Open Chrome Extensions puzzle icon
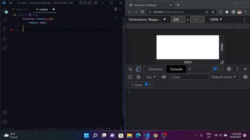 [227, 12]
